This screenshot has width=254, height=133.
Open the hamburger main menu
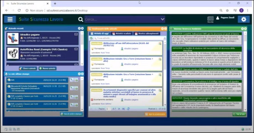coord(10,19)
